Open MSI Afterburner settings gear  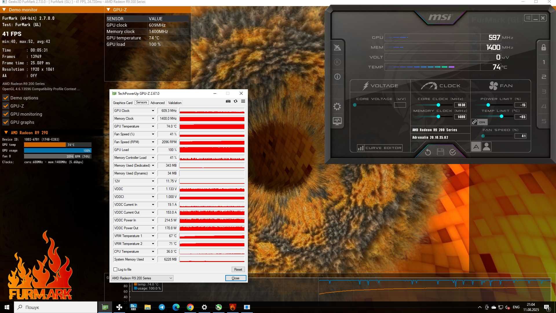tap(337, 106)
